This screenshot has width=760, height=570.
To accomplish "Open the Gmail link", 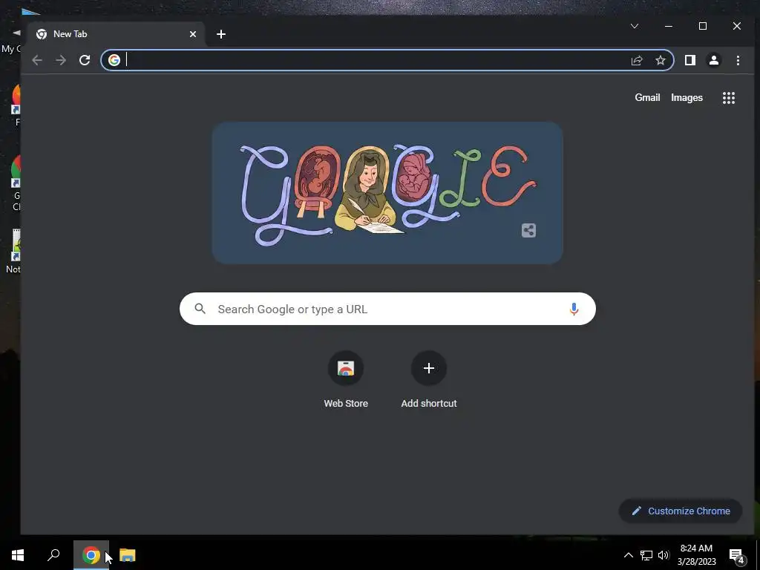I will point(647,97).
